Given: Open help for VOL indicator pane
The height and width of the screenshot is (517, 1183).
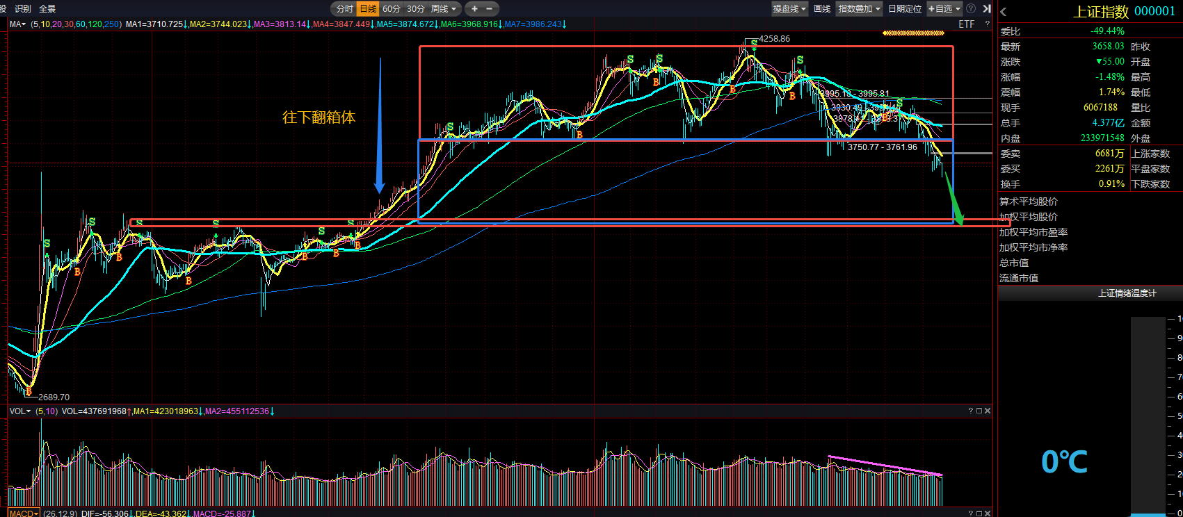Looking at the screenshot, I should pyautogui.click(x=971, y=411).
